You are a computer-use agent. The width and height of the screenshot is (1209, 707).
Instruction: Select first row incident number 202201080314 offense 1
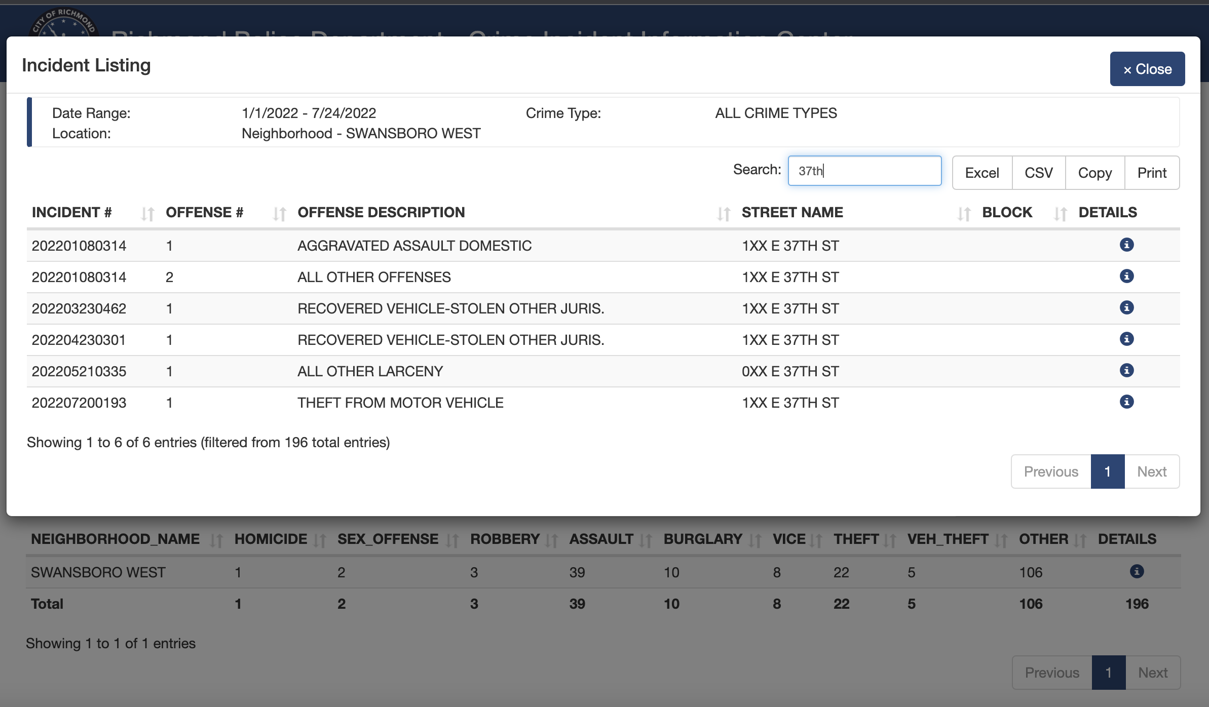[79, 246]
